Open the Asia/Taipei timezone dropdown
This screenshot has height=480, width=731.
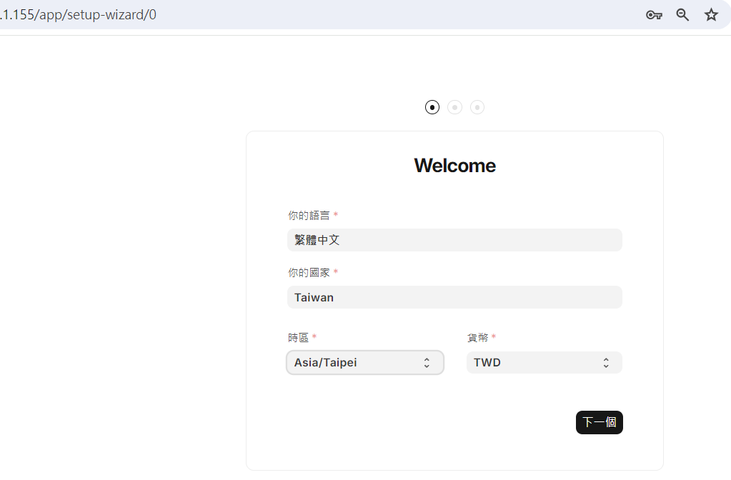pos(365,363)
